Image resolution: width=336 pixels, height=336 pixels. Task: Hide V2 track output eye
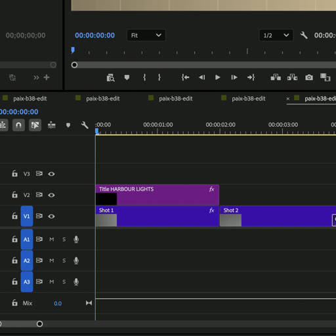pyautogui.click(x=51, y=195)
